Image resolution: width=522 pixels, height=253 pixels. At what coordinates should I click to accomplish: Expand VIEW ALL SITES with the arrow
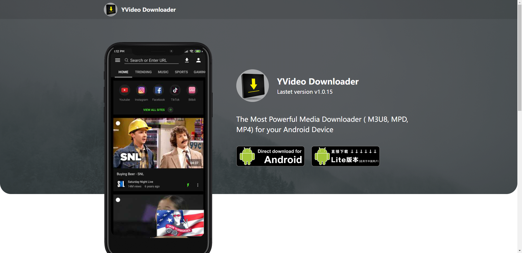pos(170,110)
